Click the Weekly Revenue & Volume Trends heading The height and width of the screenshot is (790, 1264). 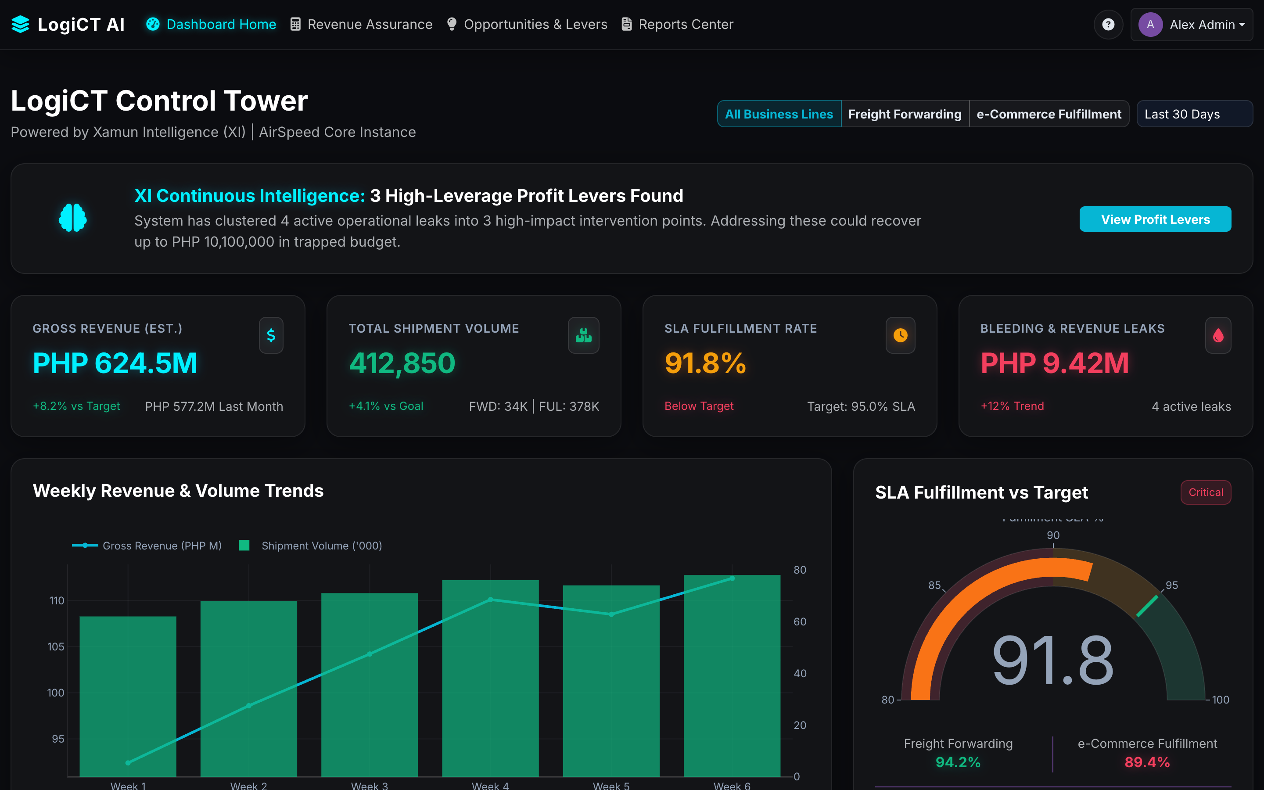pos(178,491)
